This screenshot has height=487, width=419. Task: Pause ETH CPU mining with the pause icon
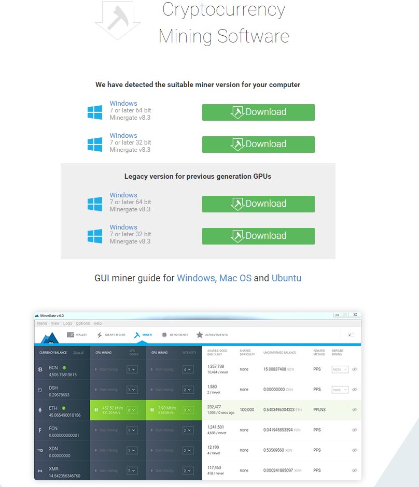point(96,410)
